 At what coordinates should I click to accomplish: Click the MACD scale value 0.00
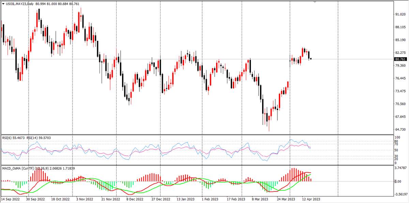(x=398, y=182)
